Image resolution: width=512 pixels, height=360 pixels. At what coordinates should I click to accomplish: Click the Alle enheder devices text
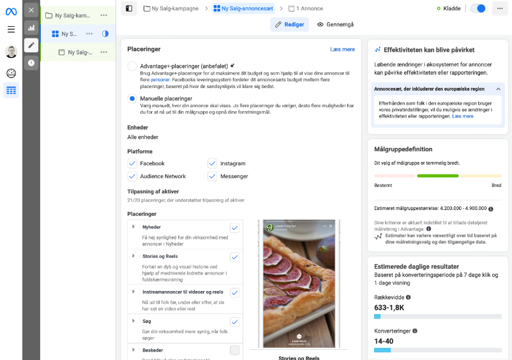click(143, 137)
